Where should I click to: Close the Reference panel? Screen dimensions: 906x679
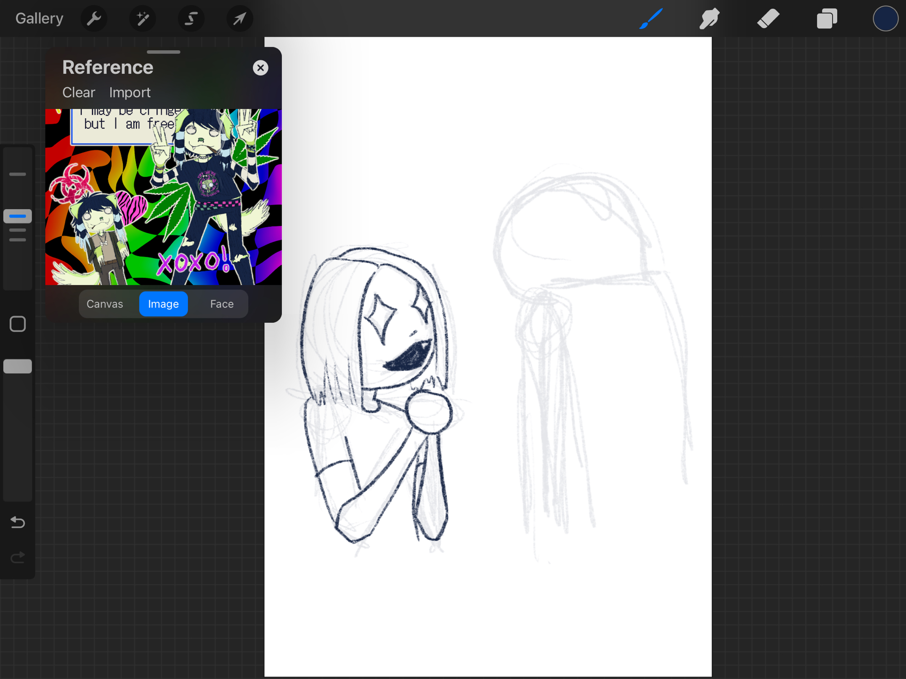click(x=260, y=68)
